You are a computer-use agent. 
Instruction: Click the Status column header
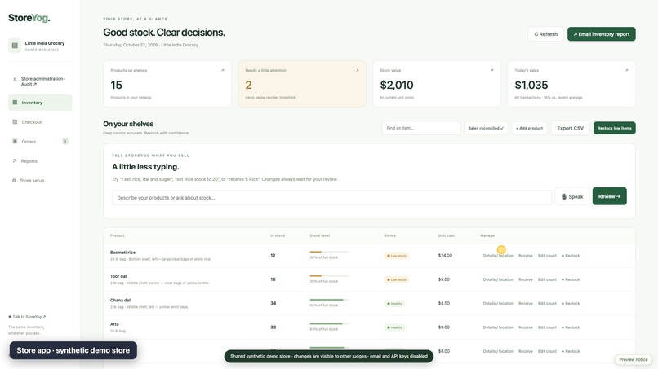click(x=389, y=235)
